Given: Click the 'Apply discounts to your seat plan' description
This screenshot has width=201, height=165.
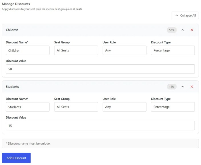Looking at the screenshot, I should pos(42,9).
